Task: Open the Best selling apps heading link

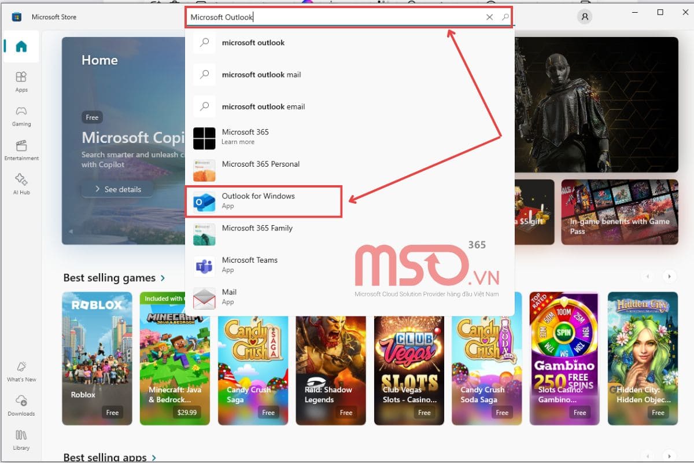Action: (105, 458)
